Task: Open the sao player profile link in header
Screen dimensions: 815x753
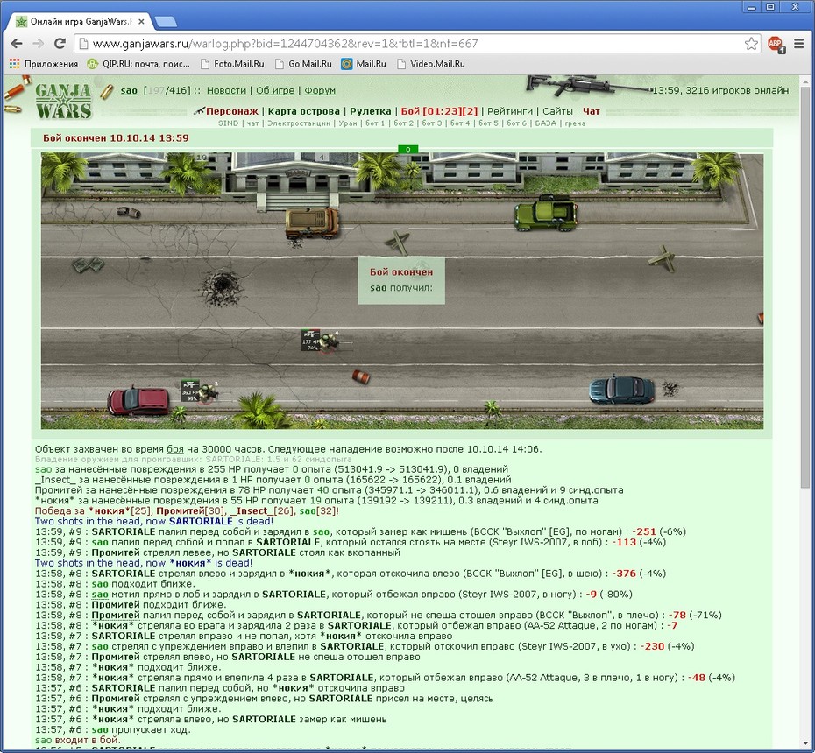Action: point(129,91)
